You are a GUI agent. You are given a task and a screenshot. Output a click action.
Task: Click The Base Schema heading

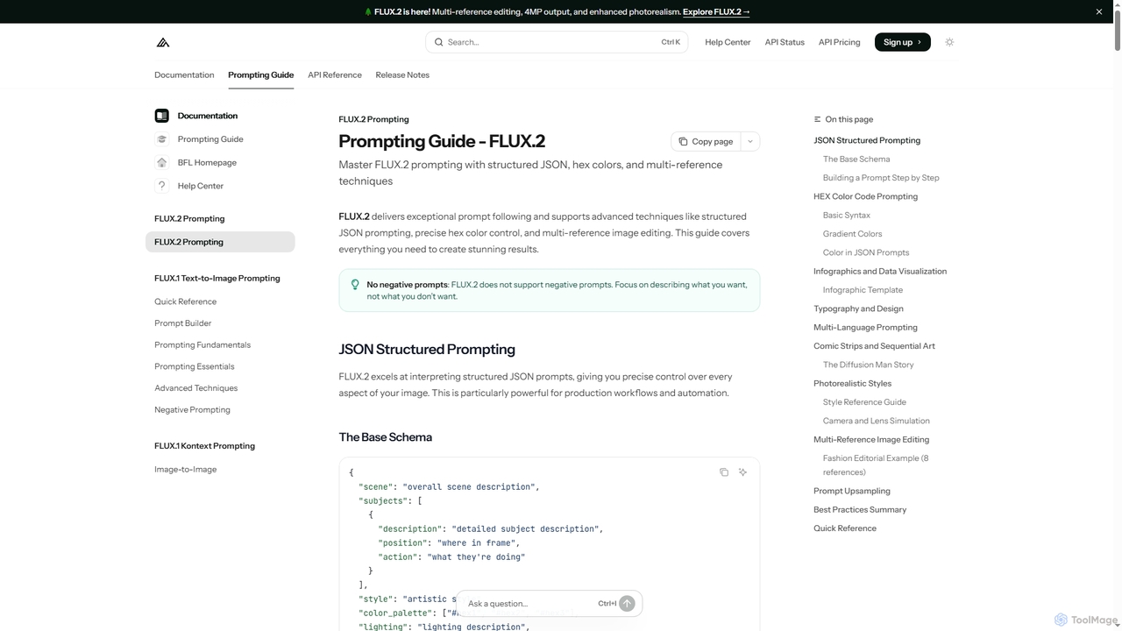tap(386, 437)
